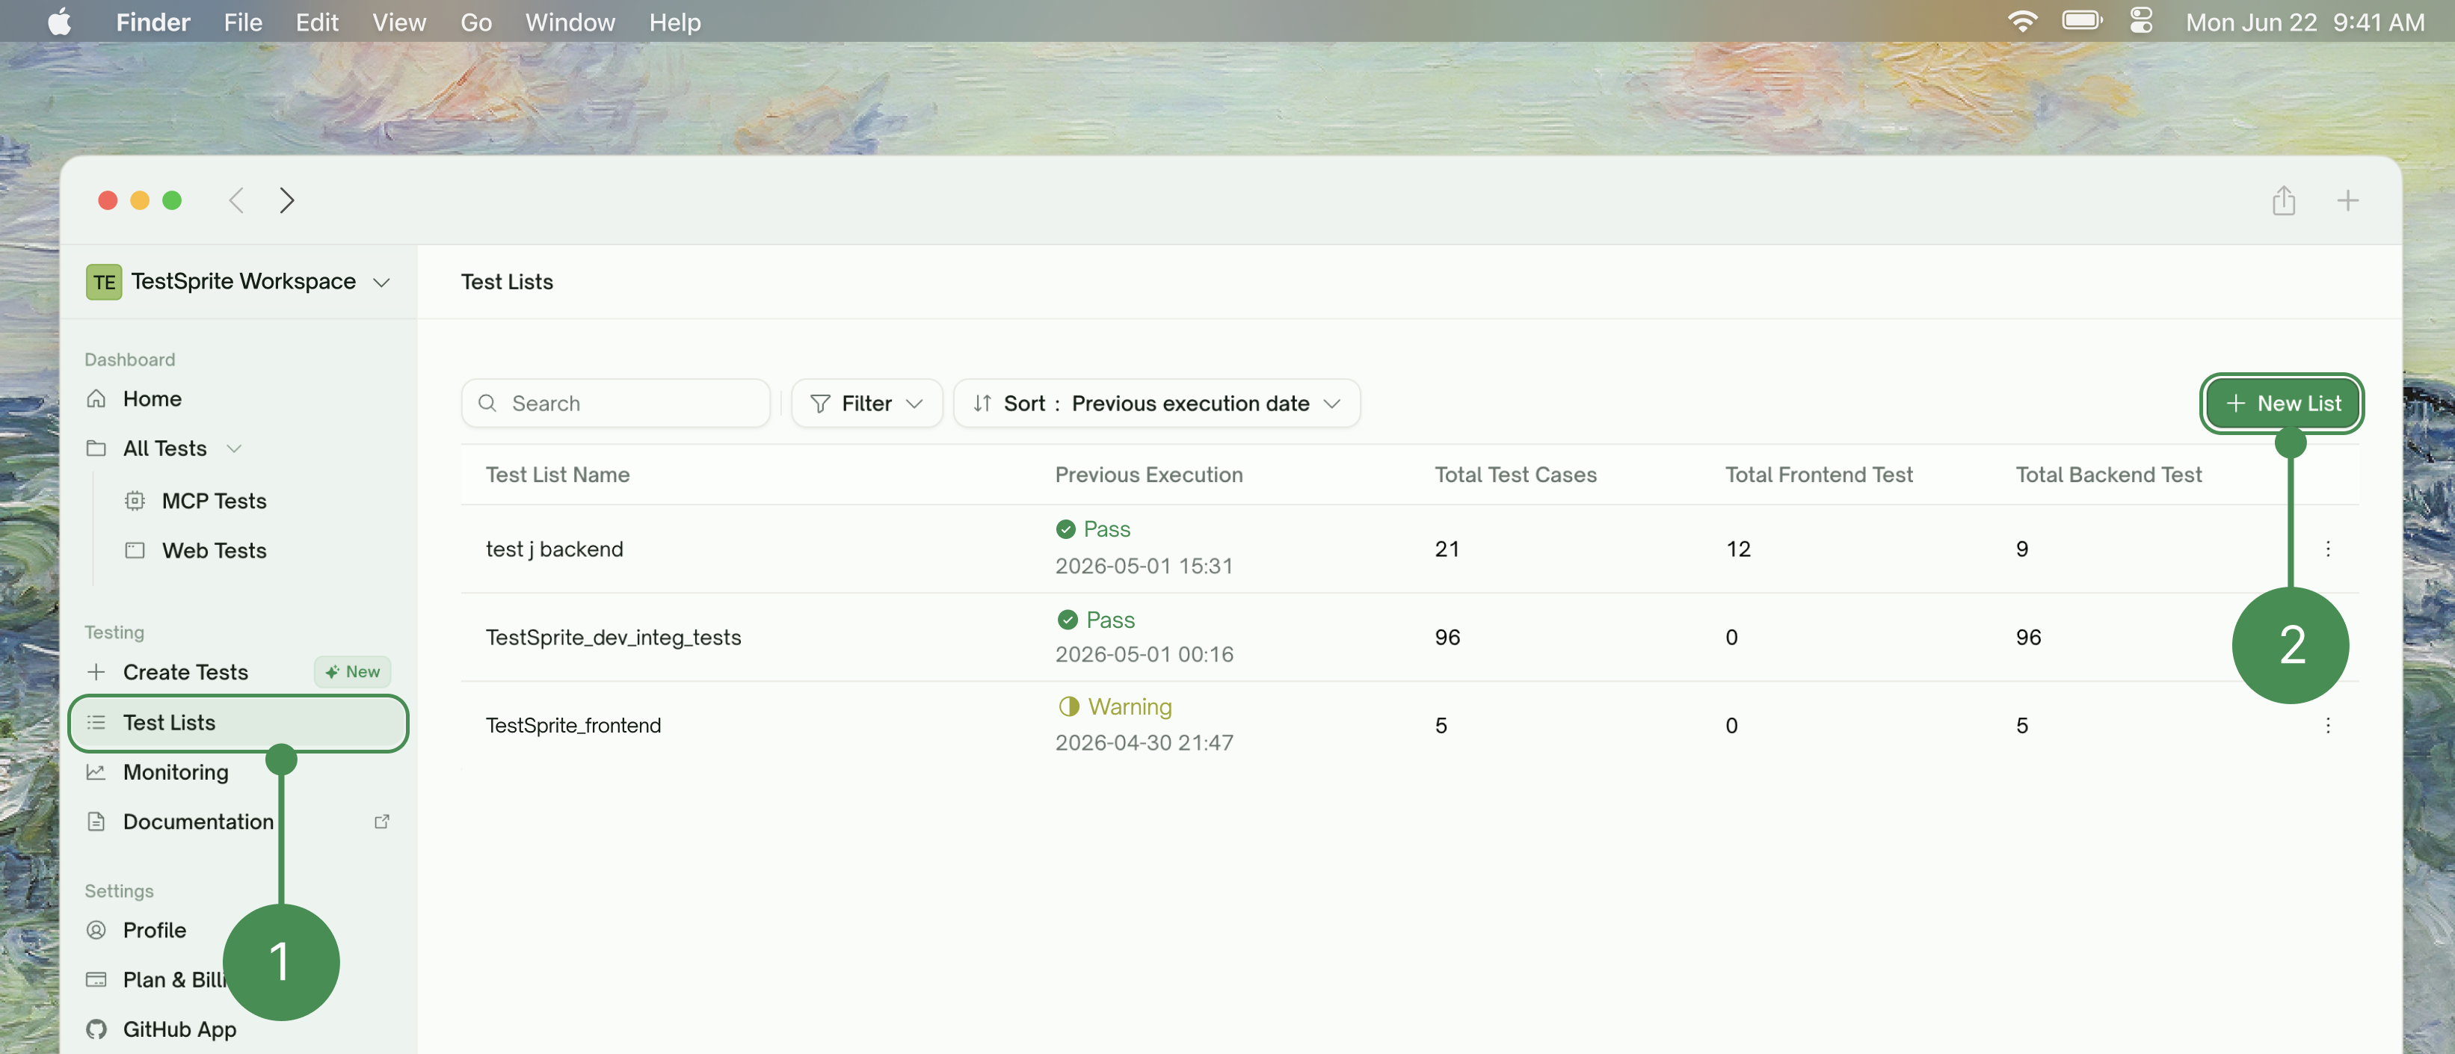Open the Help menu

[x=675, y=21]
